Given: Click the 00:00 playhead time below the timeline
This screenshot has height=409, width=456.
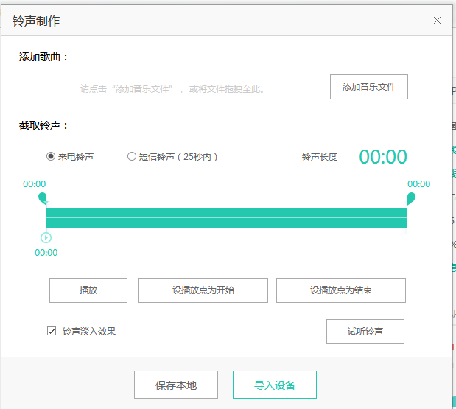Looking at the screenshot, I should [x=46, y=253].
